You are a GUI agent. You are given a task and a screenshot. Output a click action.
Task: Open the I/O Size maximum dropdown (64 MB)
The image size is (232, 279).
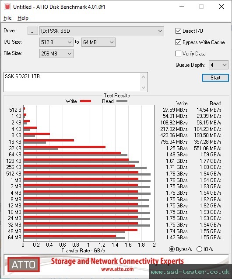click(x=98, y=42)
